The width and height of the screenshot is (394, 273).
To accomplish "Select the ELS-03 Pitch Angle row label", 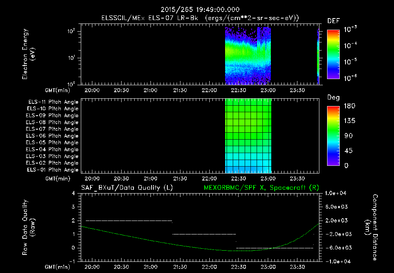I will point(52,157).
